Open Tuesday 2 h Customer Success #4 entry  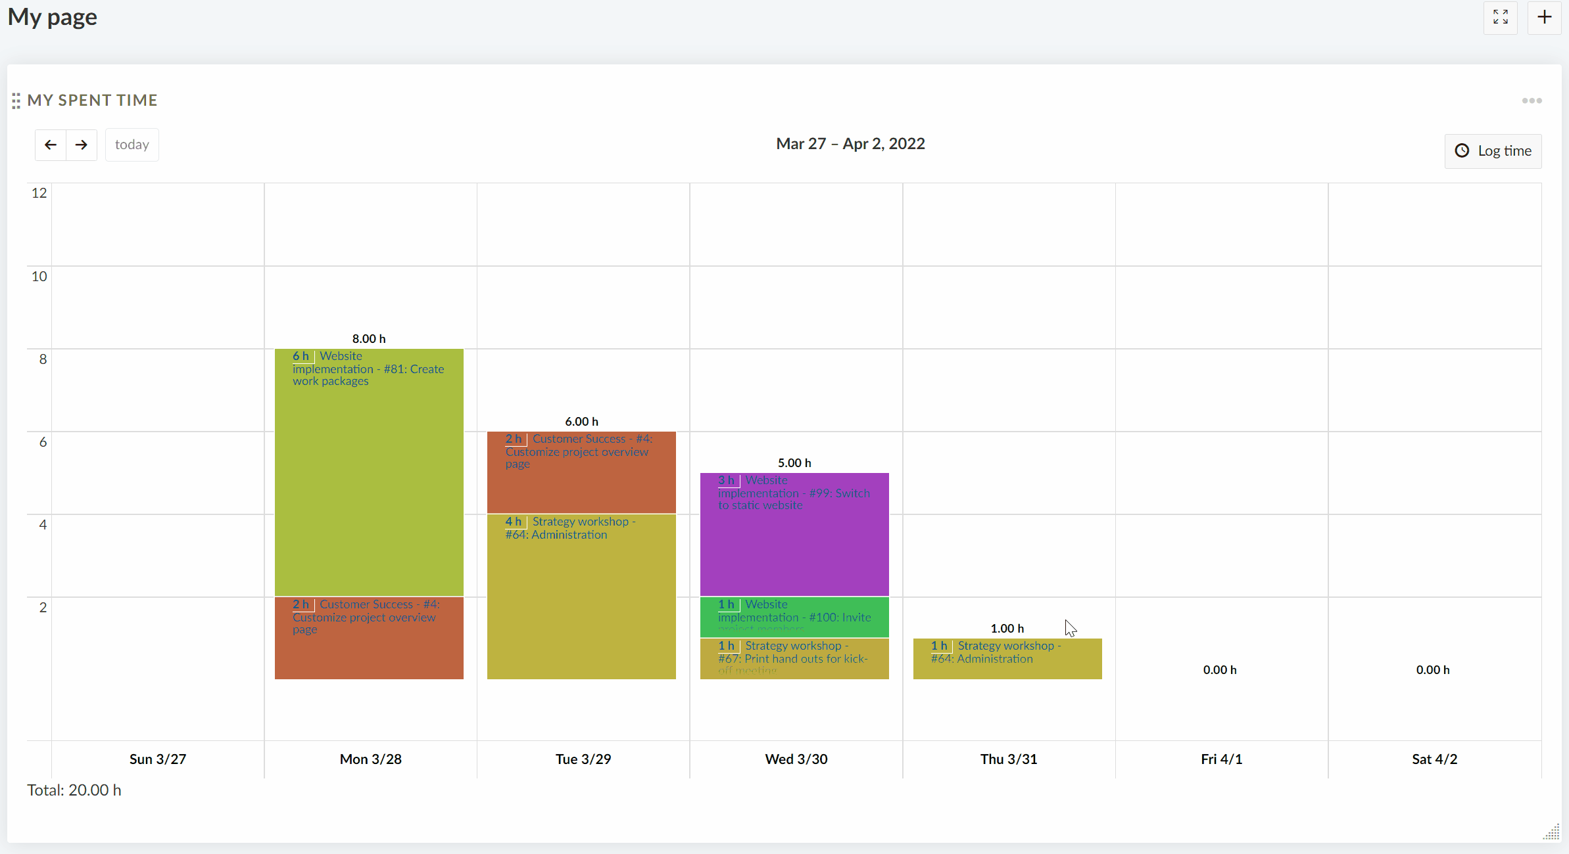pyautogui.click(x=581, y=472)
